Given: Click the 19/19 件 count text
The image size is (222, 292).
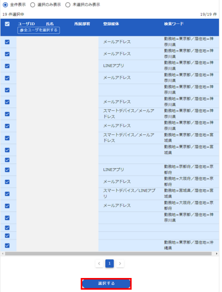Looking at the screenshot, I should [209, 14].
